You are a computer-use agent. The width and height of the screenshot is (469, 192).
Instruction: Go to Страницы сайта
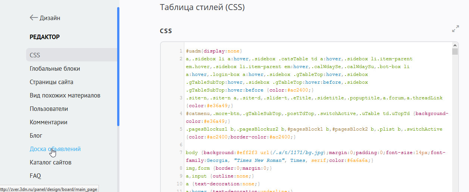(x=51, y=82)
